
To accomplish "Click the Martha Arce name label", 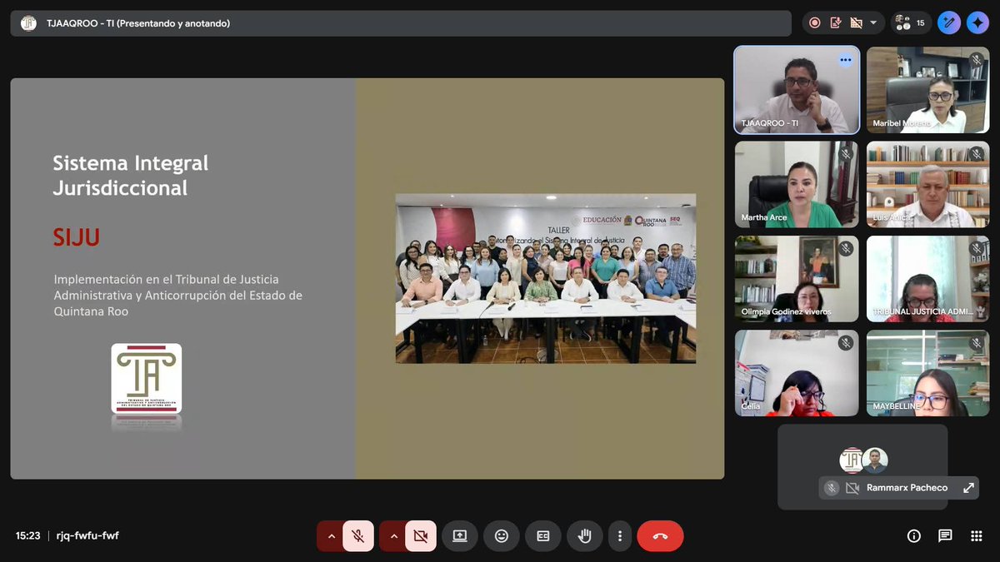I will tap(764, 218).
